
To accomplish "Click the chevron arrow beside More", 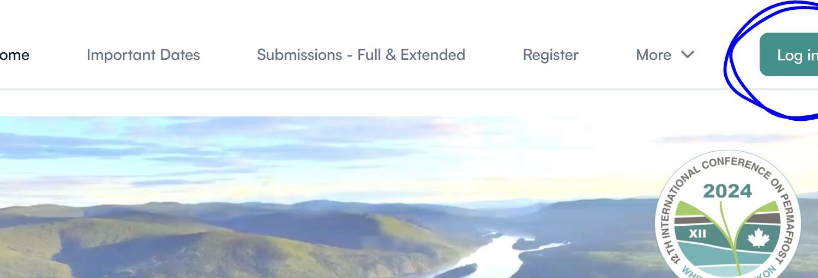I will point(688,55).
